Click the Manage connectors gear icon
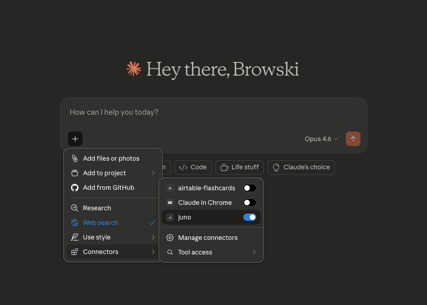This screenshot has height=305, width=427. pos(170,238)
